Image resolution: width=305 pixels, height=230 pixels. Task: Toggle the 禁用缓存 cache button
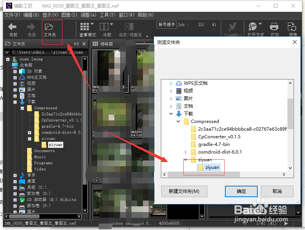167,25
